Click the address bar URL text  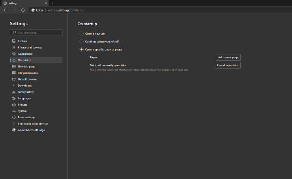pyautogui.click(x=66, y=10)
